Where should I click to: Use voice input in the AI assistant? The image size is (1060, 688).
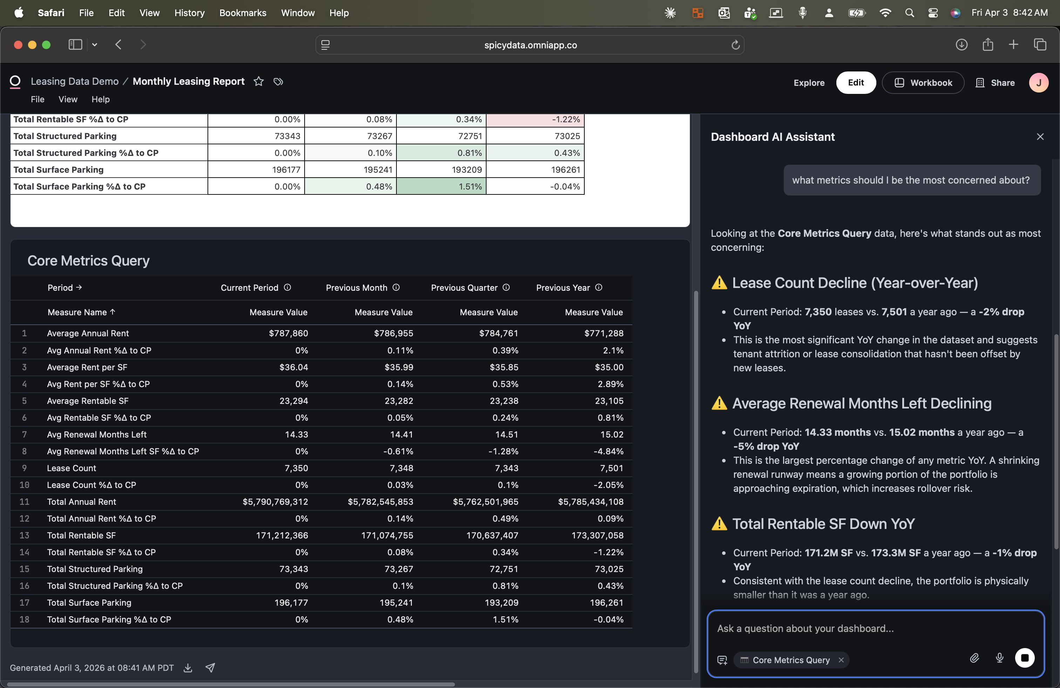point(999,659)
